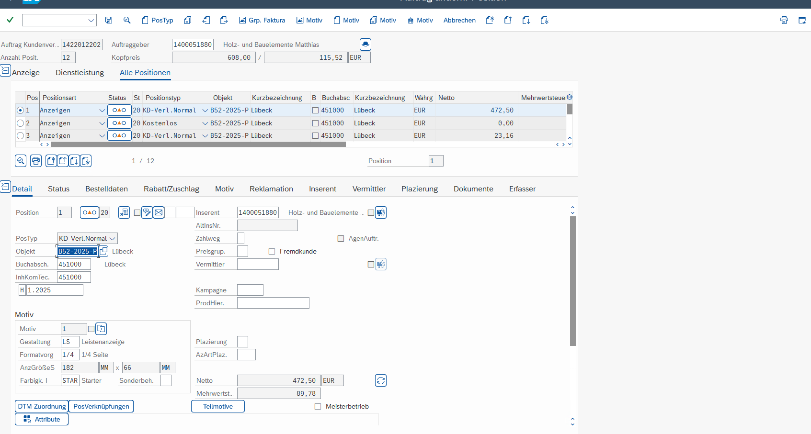Viewport: 811px width, 434px height.
Task: Open the Reklamation tab
Action: [x=271, y=189]
